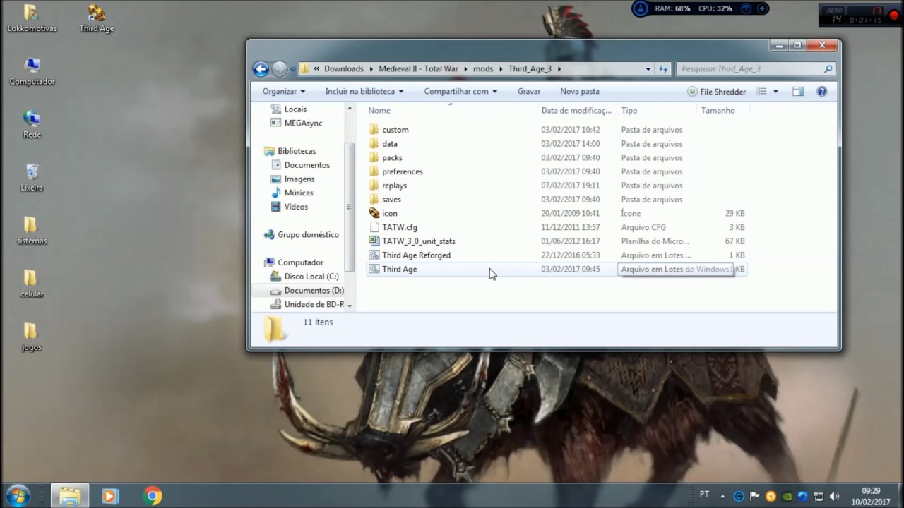The height and width of the screenshot is (508, 904).
Task: Open the Windows Start button
Action: click(18, 495)
